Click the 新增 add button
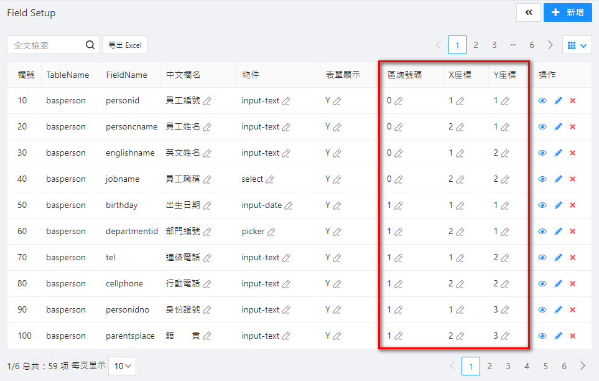The height and width of the screenshot is (381, 599). (567, 12)
